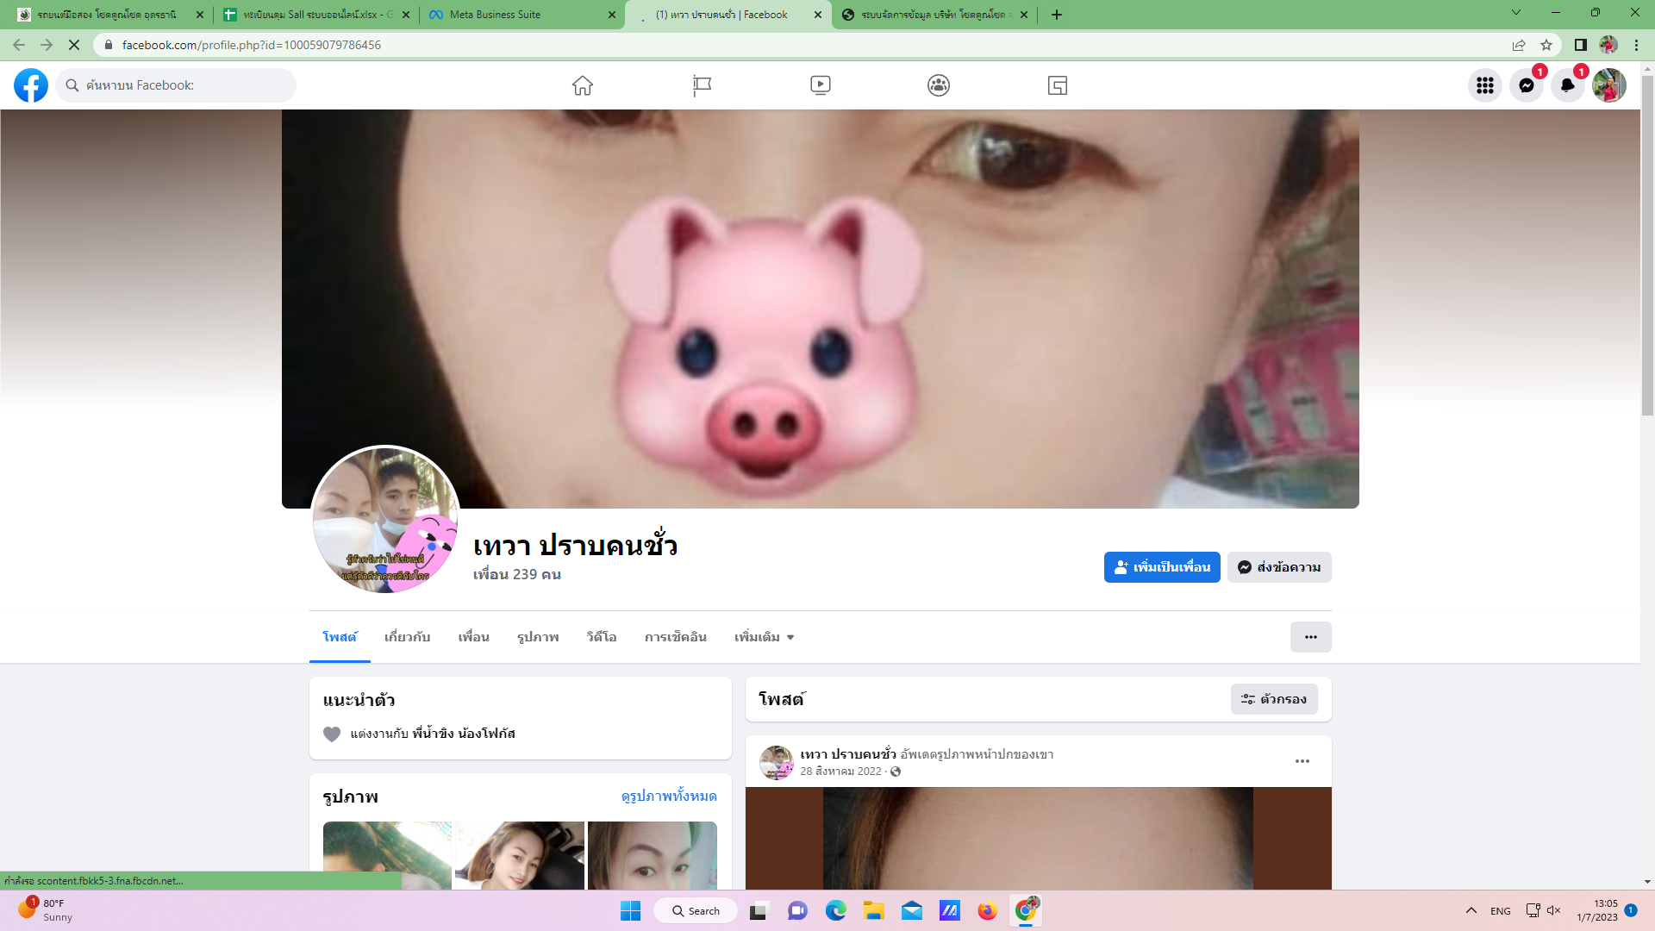
Task: Open profile three-dot options menu
Action: coord(1310,637)
